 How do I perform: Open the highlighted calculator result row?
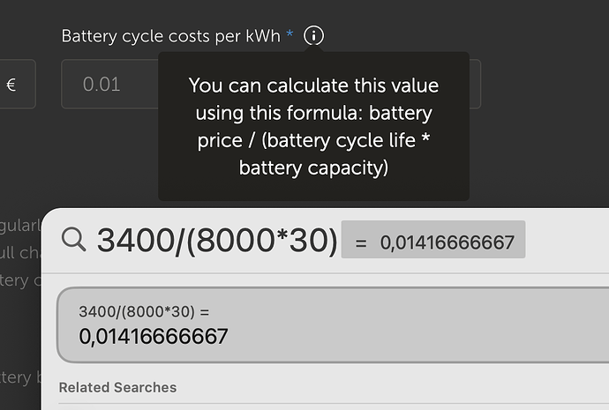[x=333, y=324]
